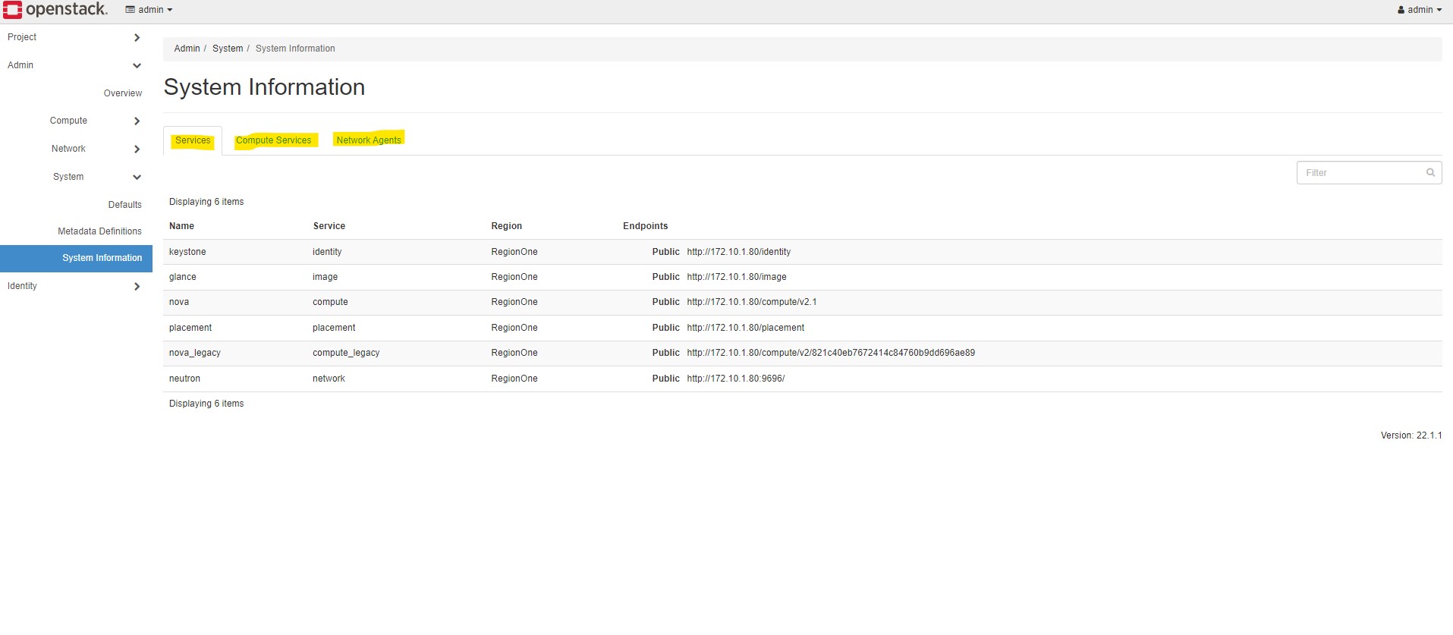Click the neutron 9696 endpoint URL
Screen dimensions: 1453x635
(x=736, y=379)
